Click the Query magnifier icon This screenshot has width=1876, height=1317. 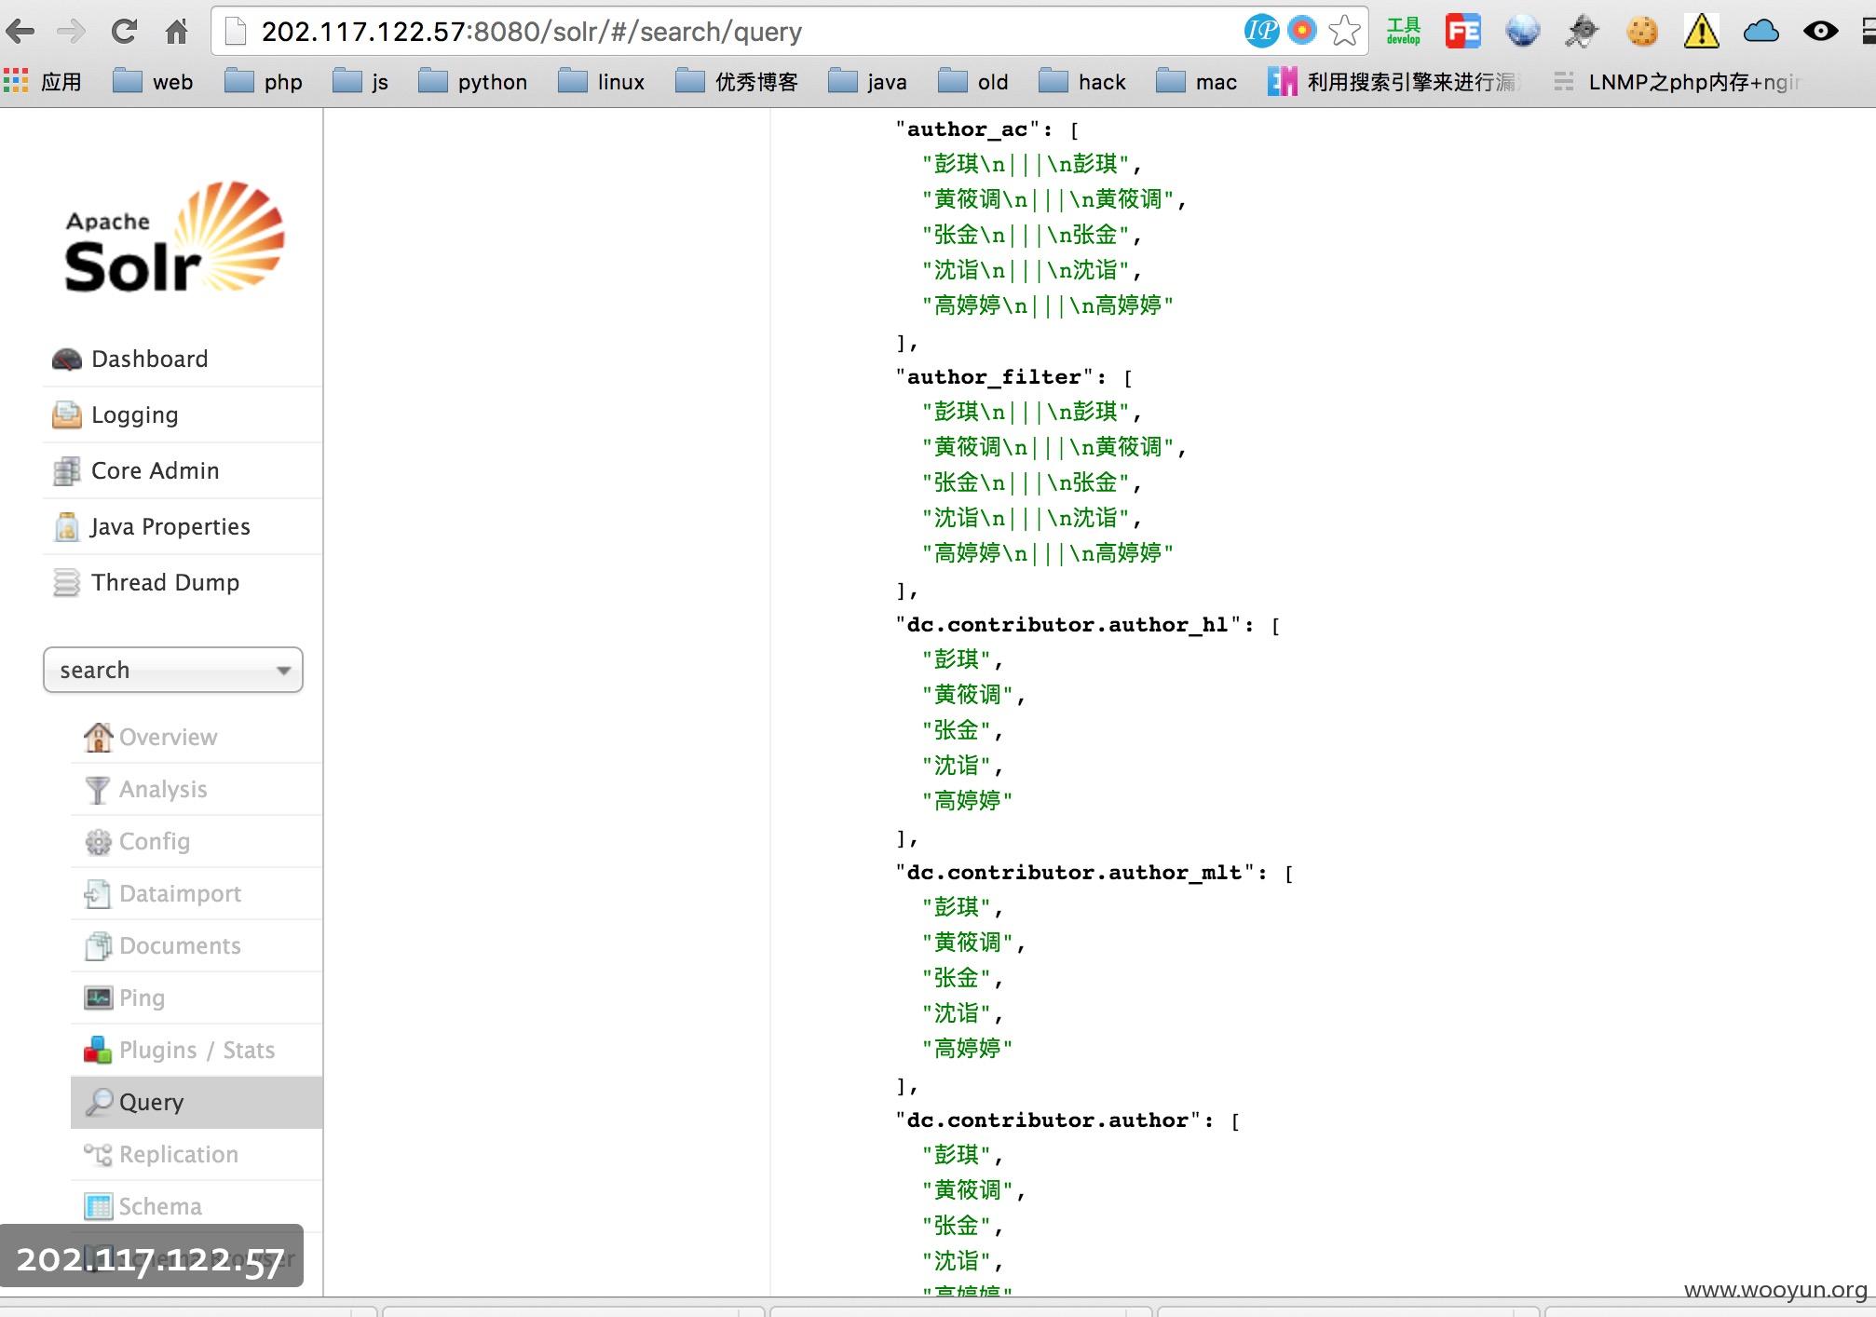tap(98, 1102)
